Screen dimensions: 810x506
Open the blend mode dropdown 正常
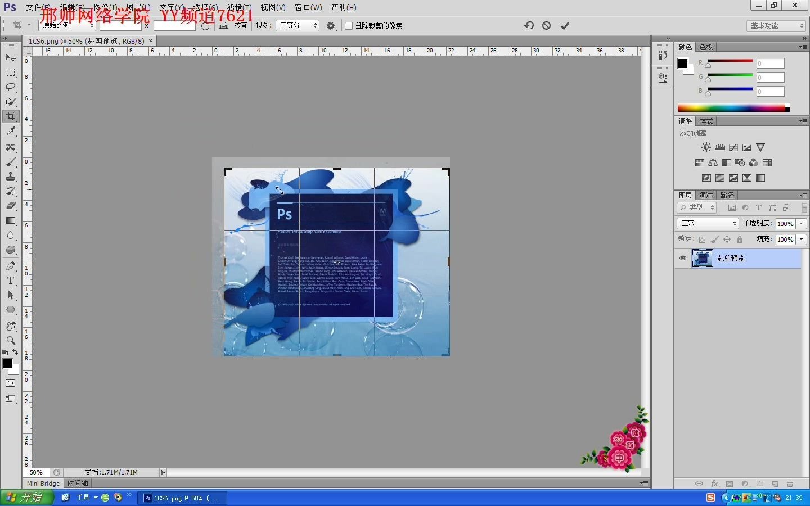click(x=708, y=223)
